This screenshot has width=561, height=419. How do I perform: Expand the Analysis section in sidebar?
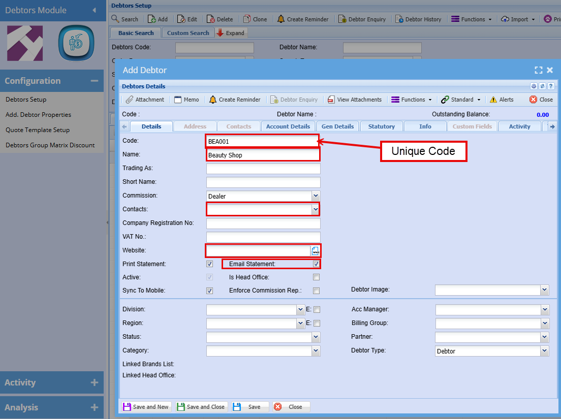(94, 407)
